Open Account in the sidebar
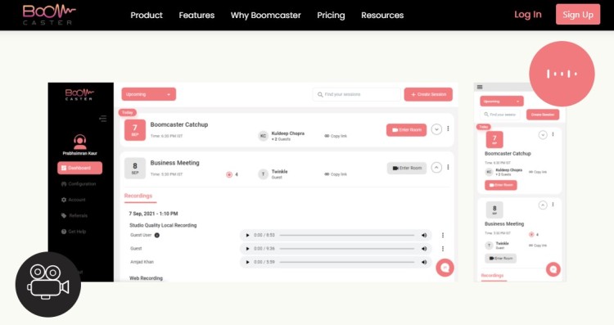 coord(73,200)
